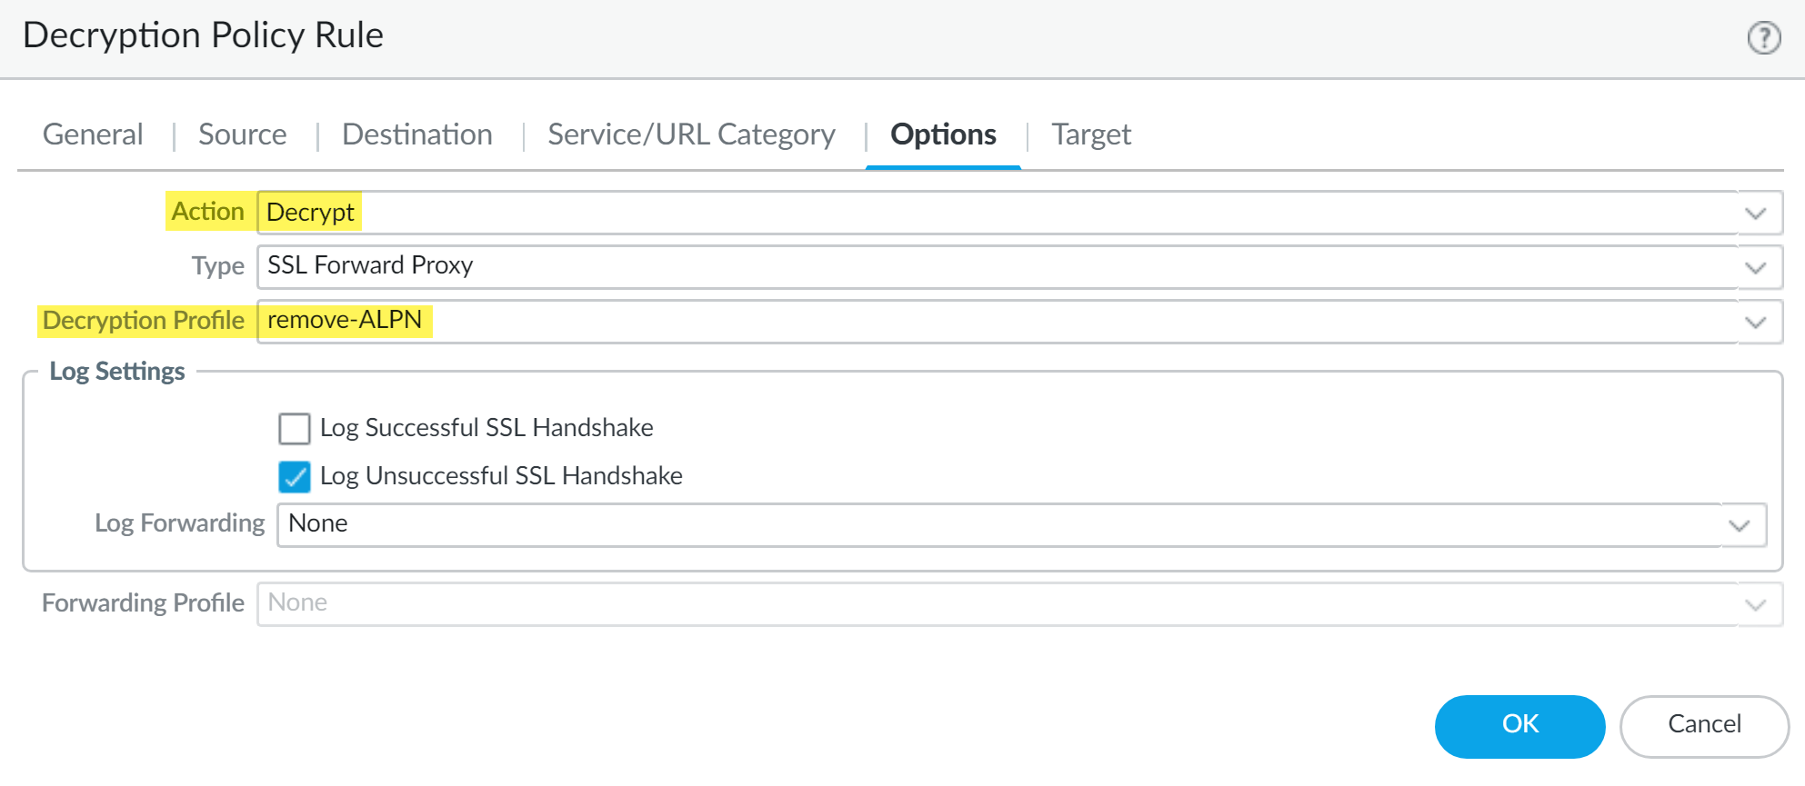Open the Target tab

1091,134
